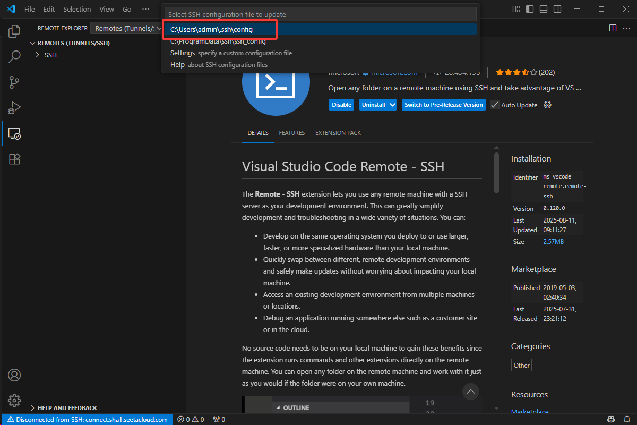This screenshot has height=425, width=637.
Task: Click the extension page vertical scrollbar
Action: pyautogui.click(x=496, y=173)
